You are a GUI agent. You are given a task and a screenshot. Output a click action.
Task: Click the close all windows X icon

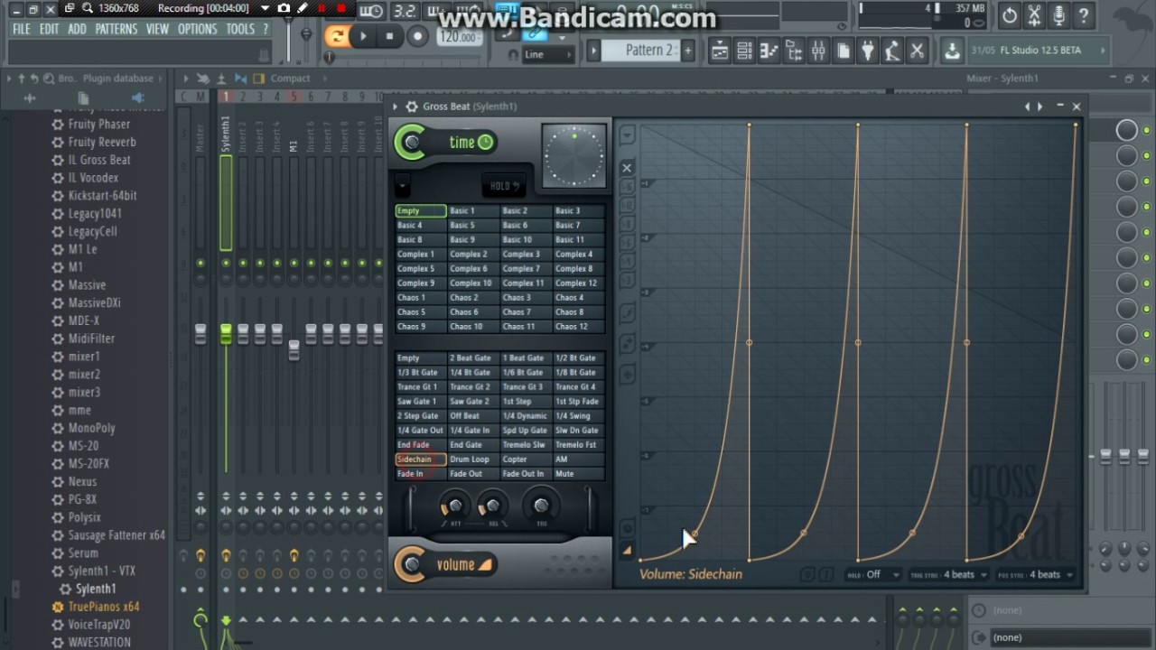click(917, 51)
